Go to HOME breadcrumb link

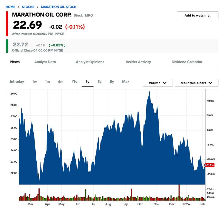point(10,7)
